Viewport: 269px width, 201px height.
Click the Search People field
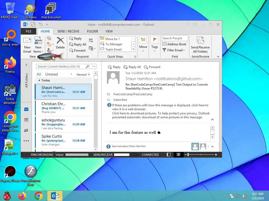(175, 38)
